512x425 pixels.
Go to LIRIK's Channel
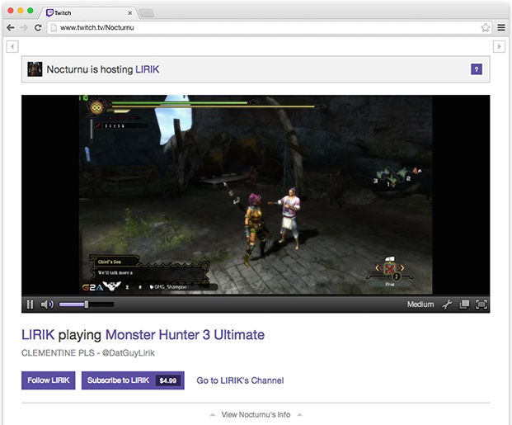(x=240, y=380)
